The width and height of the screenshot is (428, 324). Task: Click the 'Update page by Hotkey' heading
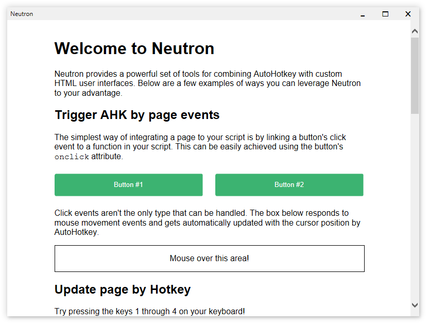tap(123, 289)
